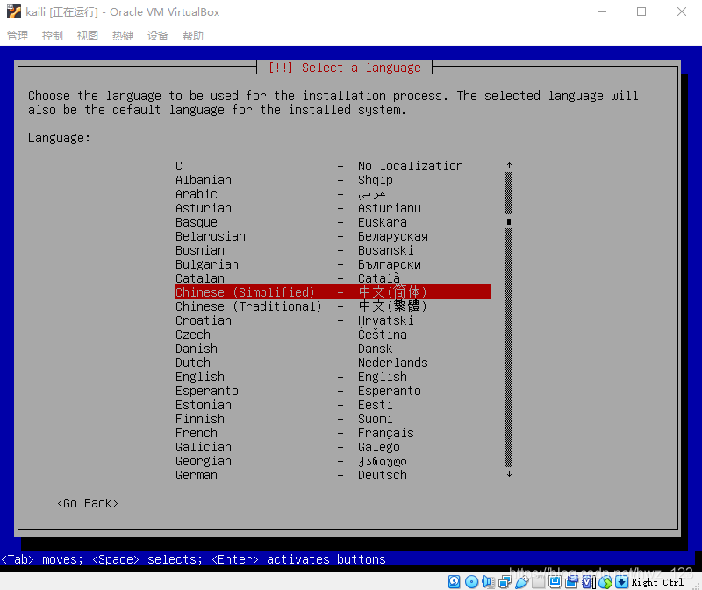The image size is (702, 590).
Task: Select the 'C - No localization' row
Action: pos(333,166)
